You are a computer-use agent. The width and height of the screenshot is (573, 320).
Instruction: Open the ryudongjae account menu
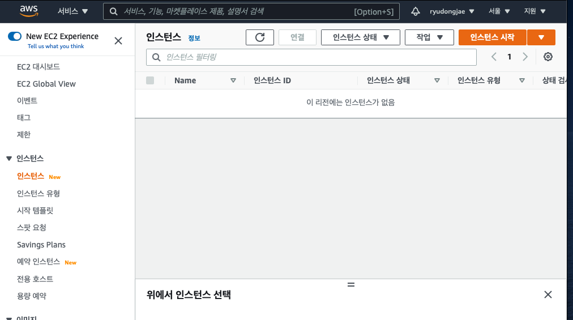tap(452, 11)
